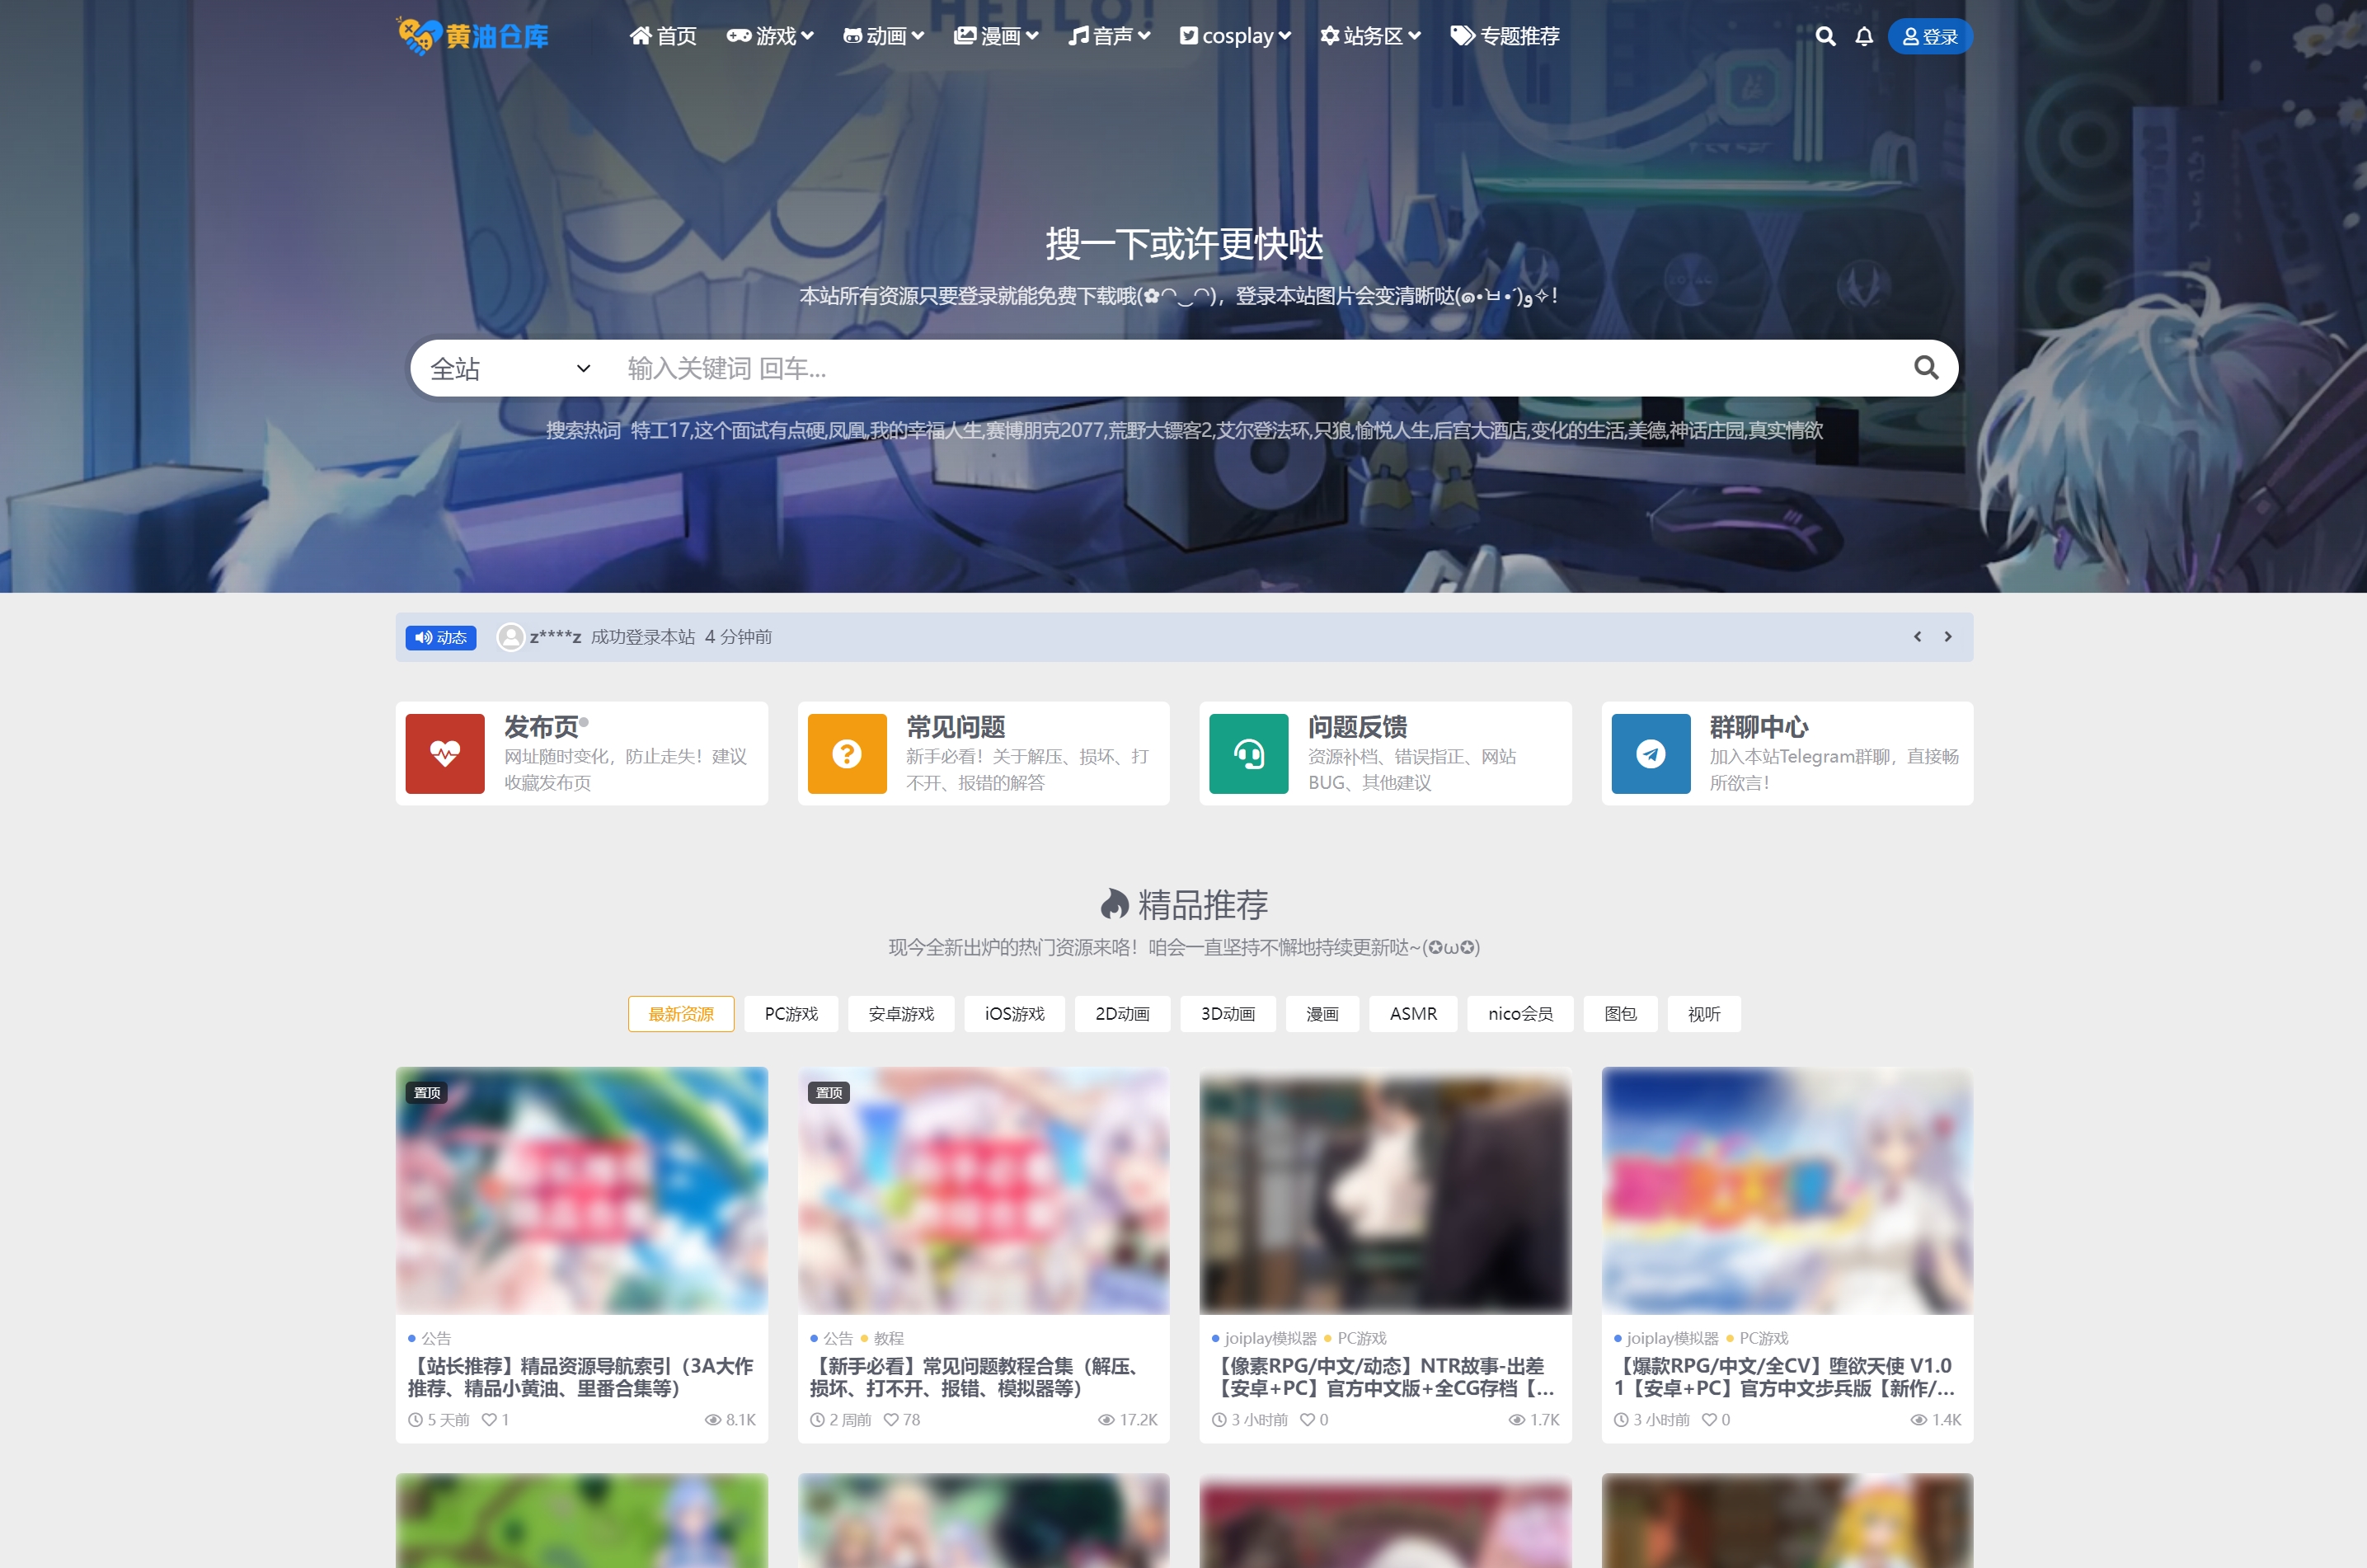This screenshot has height=1568, width=2367.
Task: Expand the 动画 menu dropdown
Action: tap(883, 36)
